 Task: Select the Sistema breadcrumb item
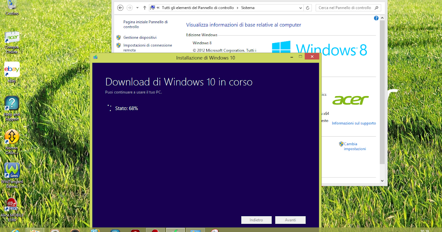(x=248, y=7)
